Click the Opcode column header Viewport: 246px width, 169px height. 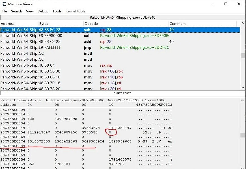[126, 24]
